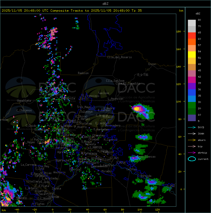Click the 'Clla.SanJose' map label
Image resolution: width=211 pixels, height=213 pixels.
pyautogui.click(x=115, y=81)
